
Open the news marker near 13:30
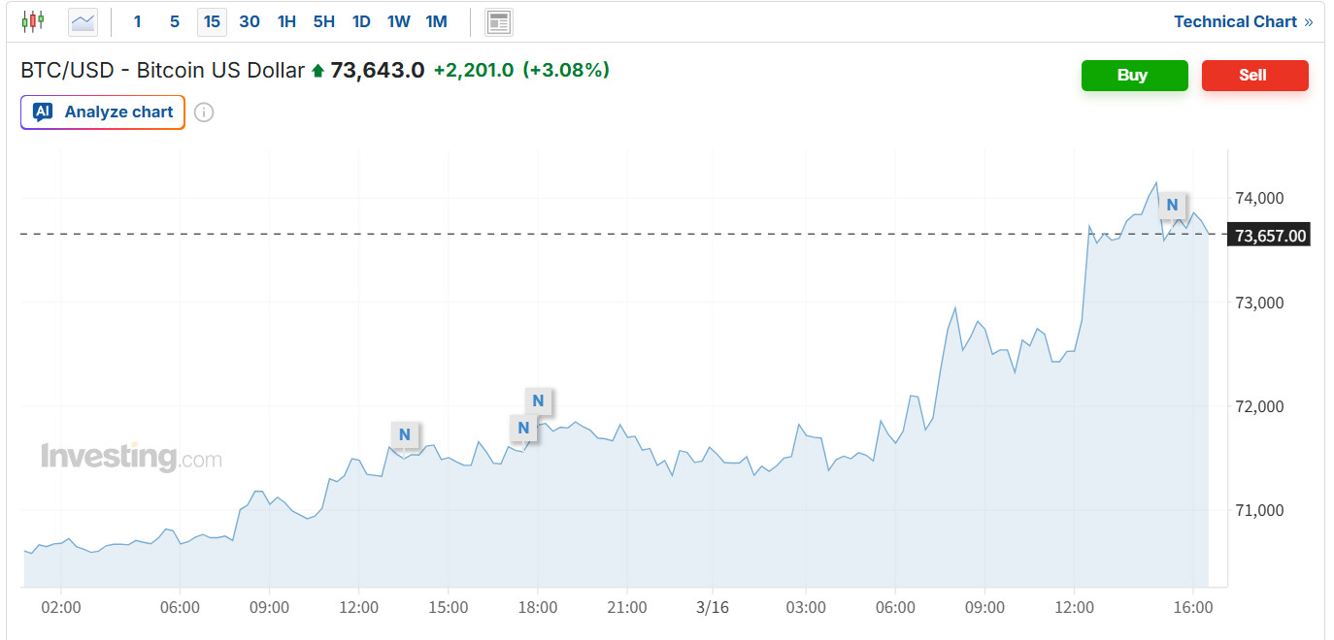click(405, 434)
